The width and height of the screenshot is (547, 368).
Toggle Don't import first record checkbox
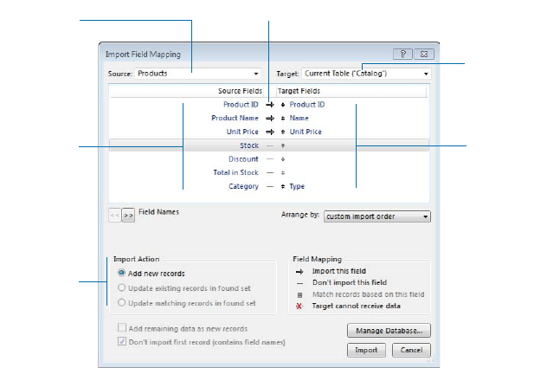[122, 342]
